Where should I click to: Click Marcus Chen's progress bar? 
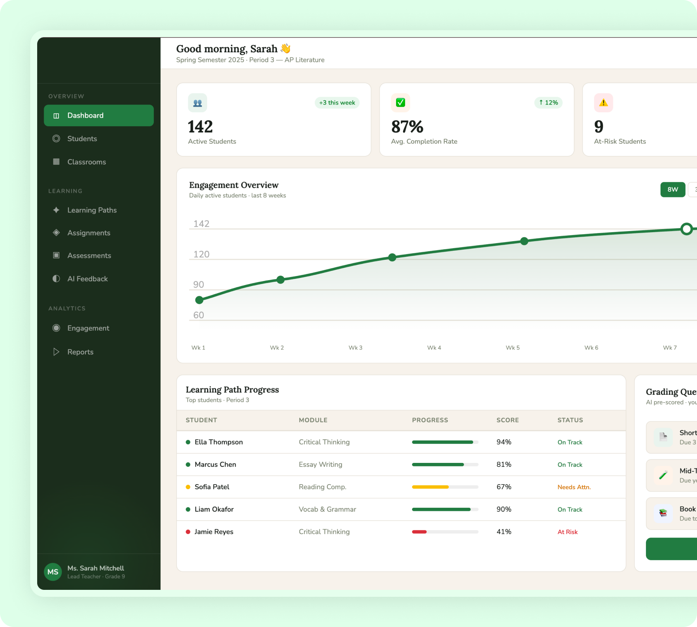445,464
